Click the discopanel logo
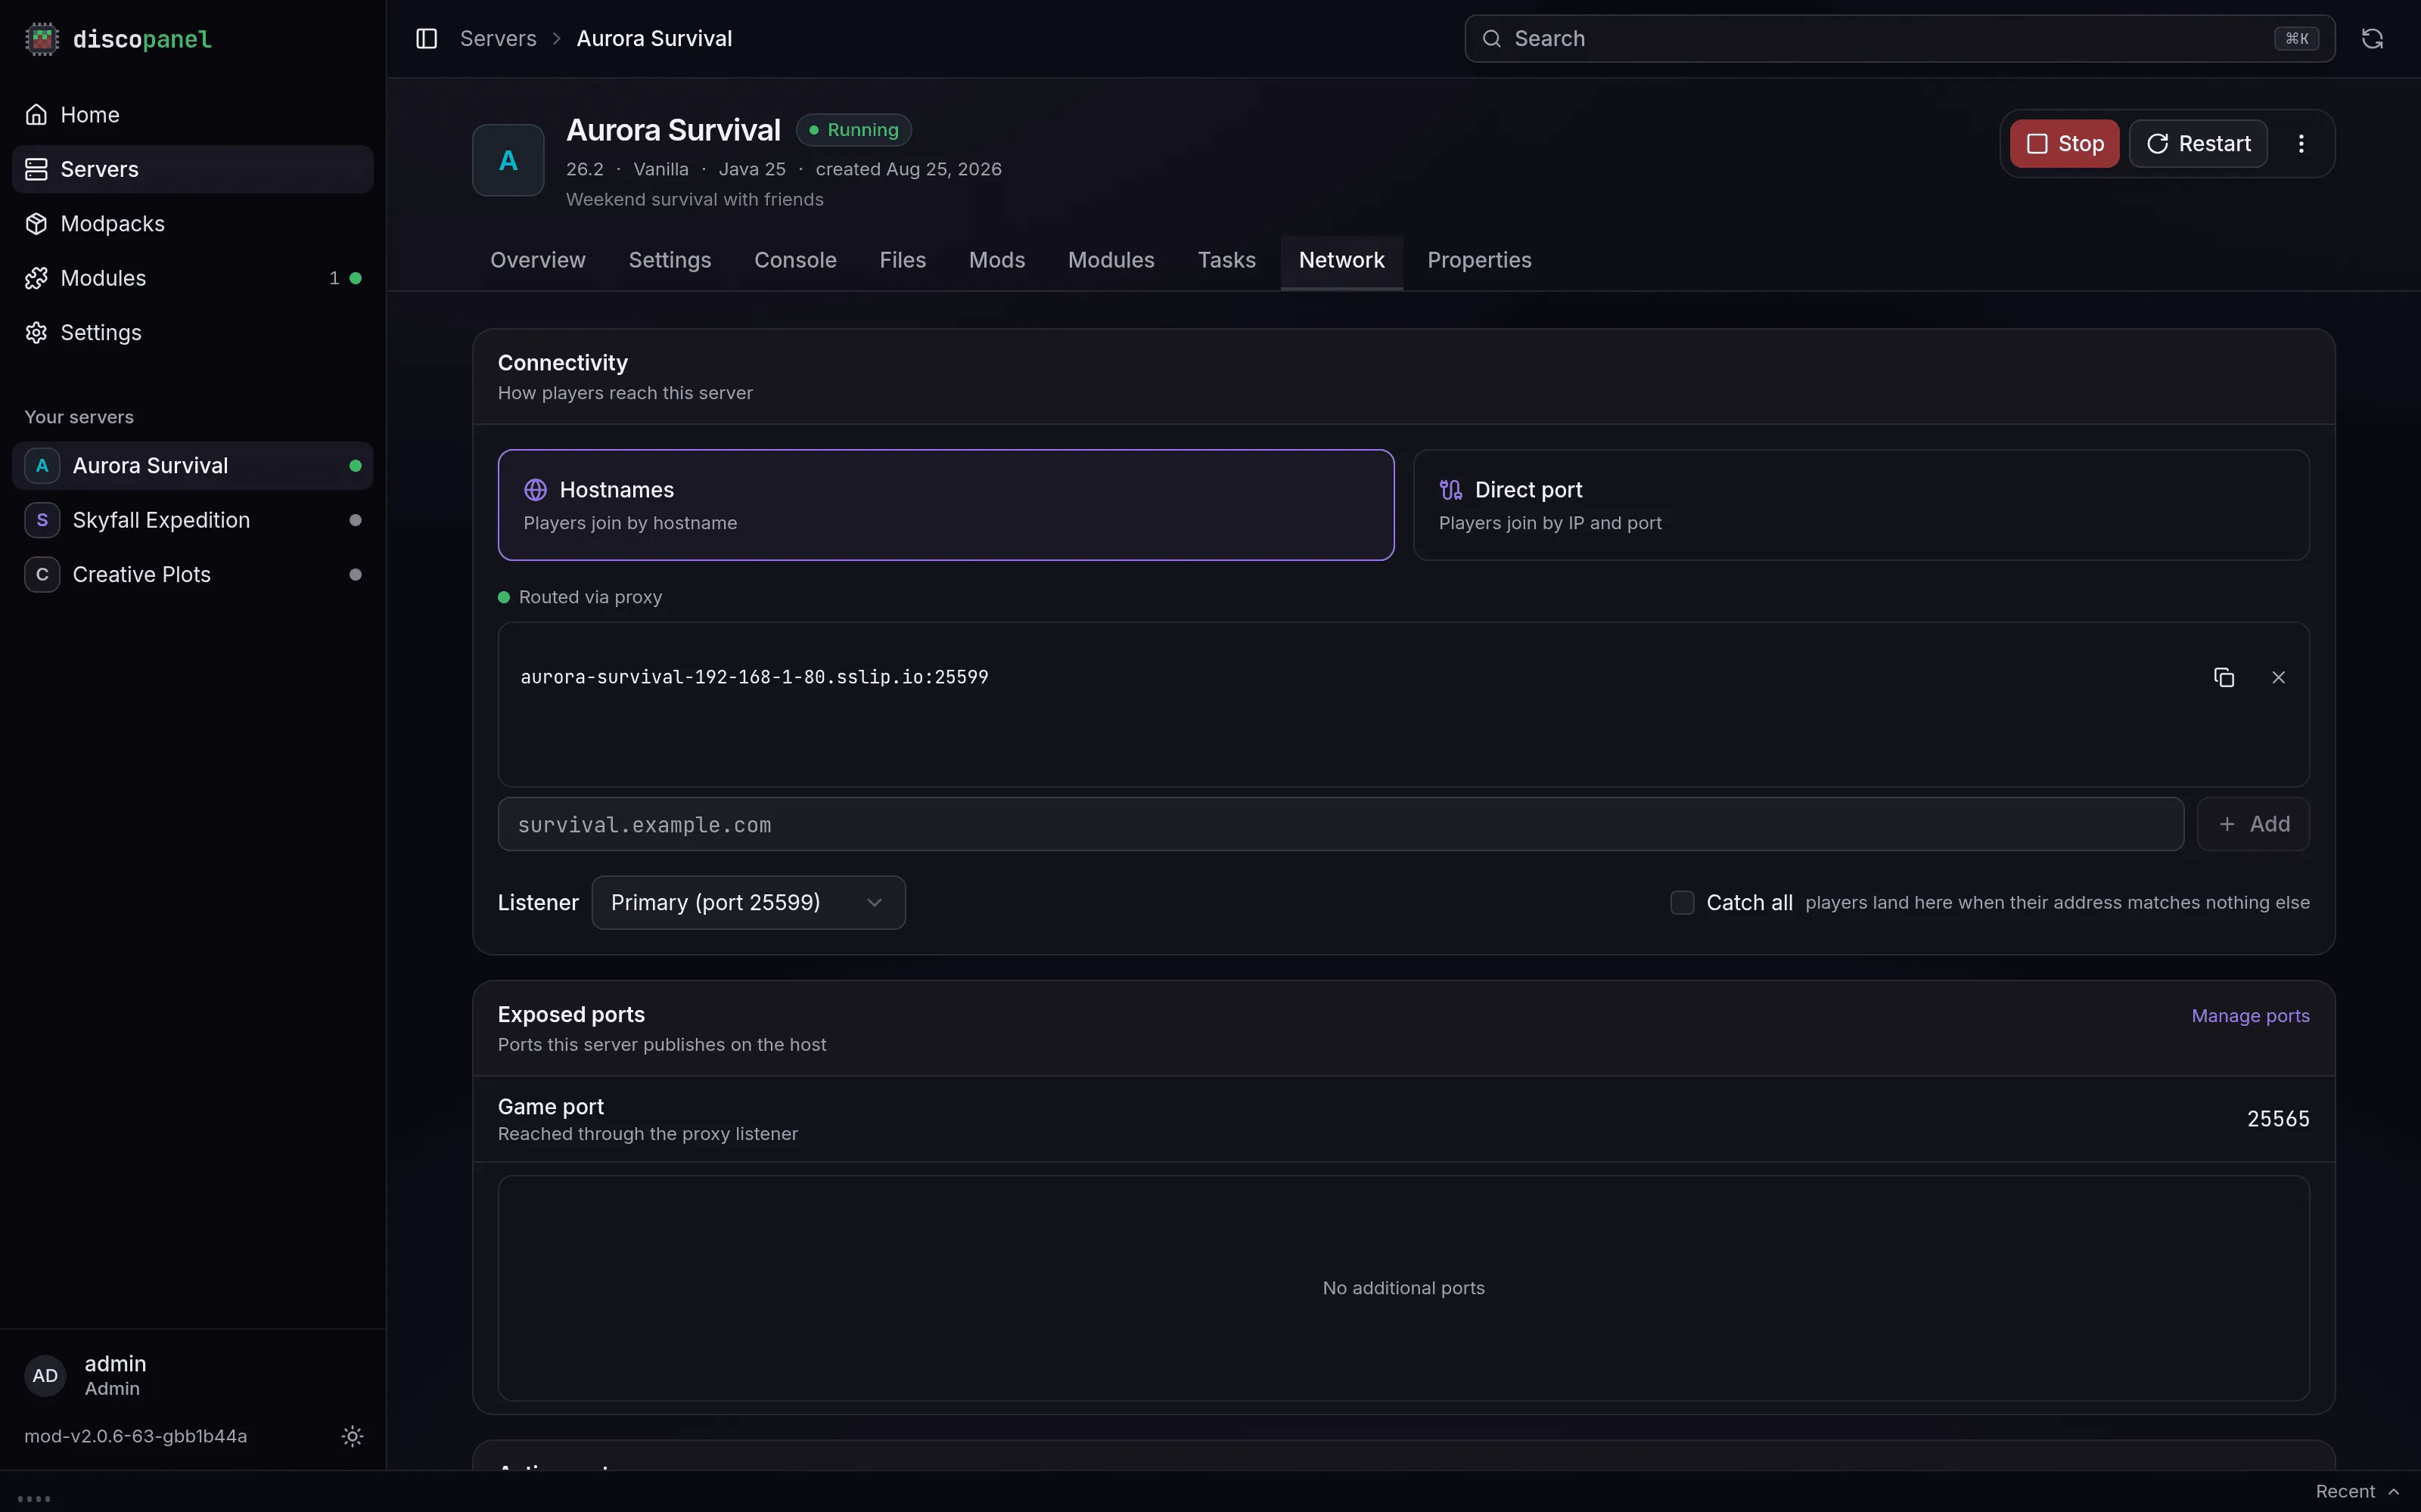2421x1512 pixels. click(x=118, y=39)
